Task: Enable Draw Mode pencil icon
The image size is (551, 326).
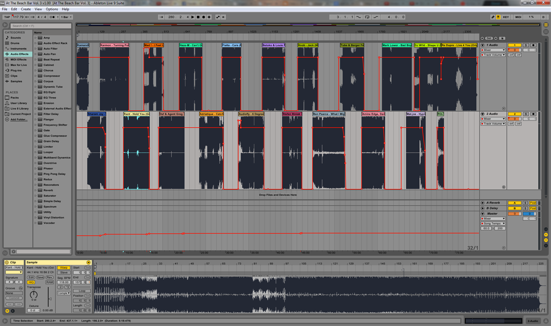Action: [493, 17]
